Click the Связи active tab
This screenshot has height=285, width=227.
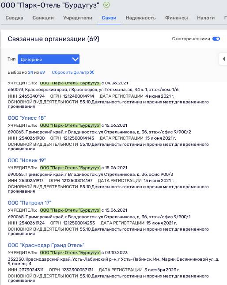click(x=109, y=18)
